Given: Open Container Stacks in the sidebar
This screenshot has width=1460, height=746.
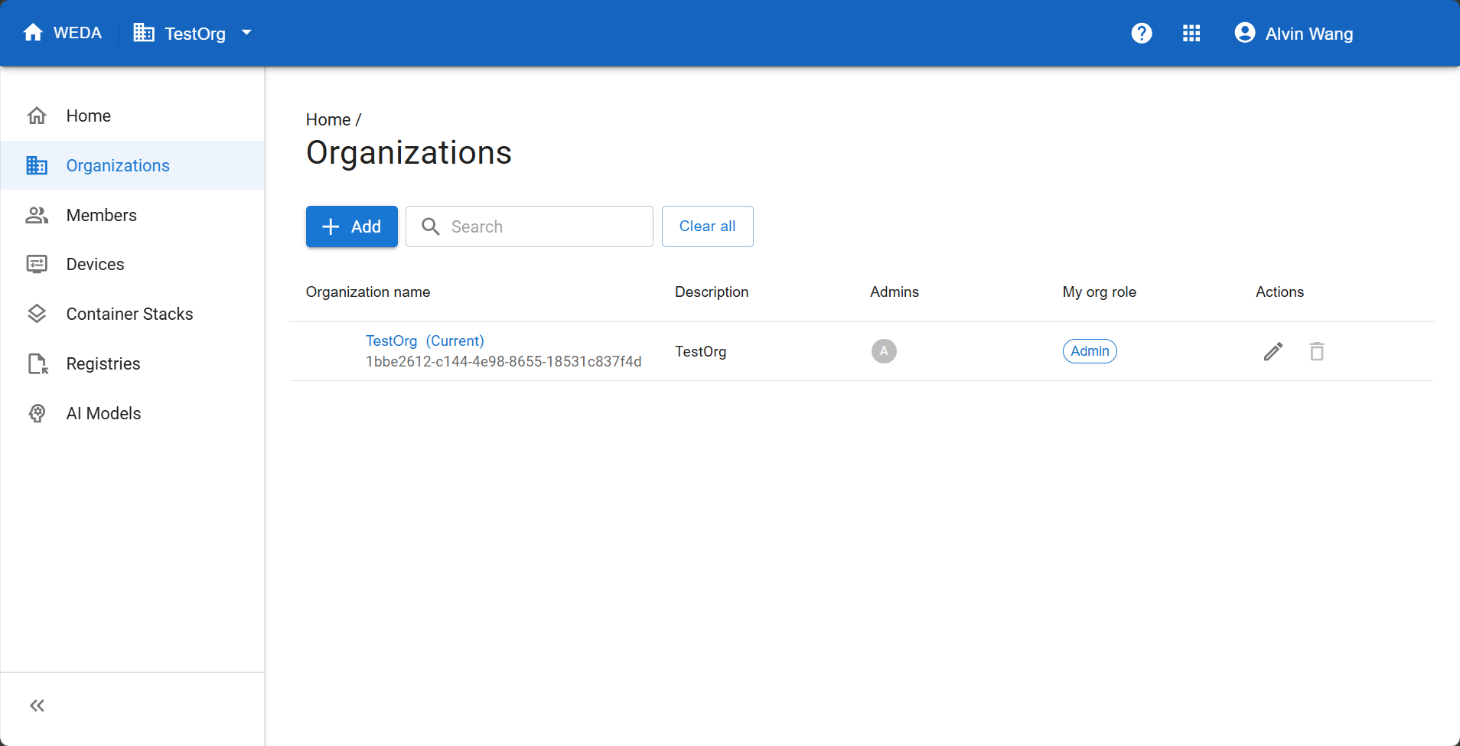Looking at the screenshot, I should click(x=132, y=314).
